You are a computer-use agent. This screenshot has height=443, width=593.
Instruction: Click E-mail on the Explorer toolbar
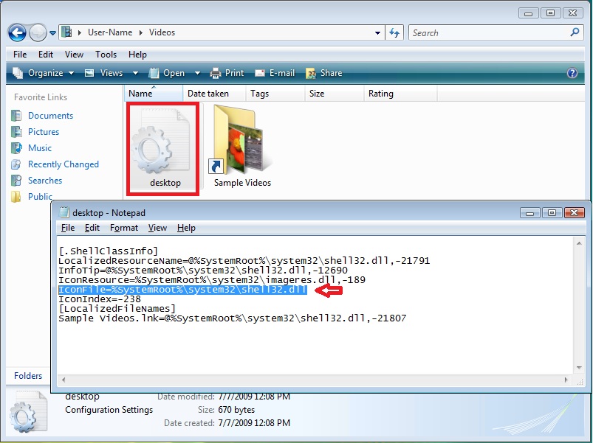[275, 73]
